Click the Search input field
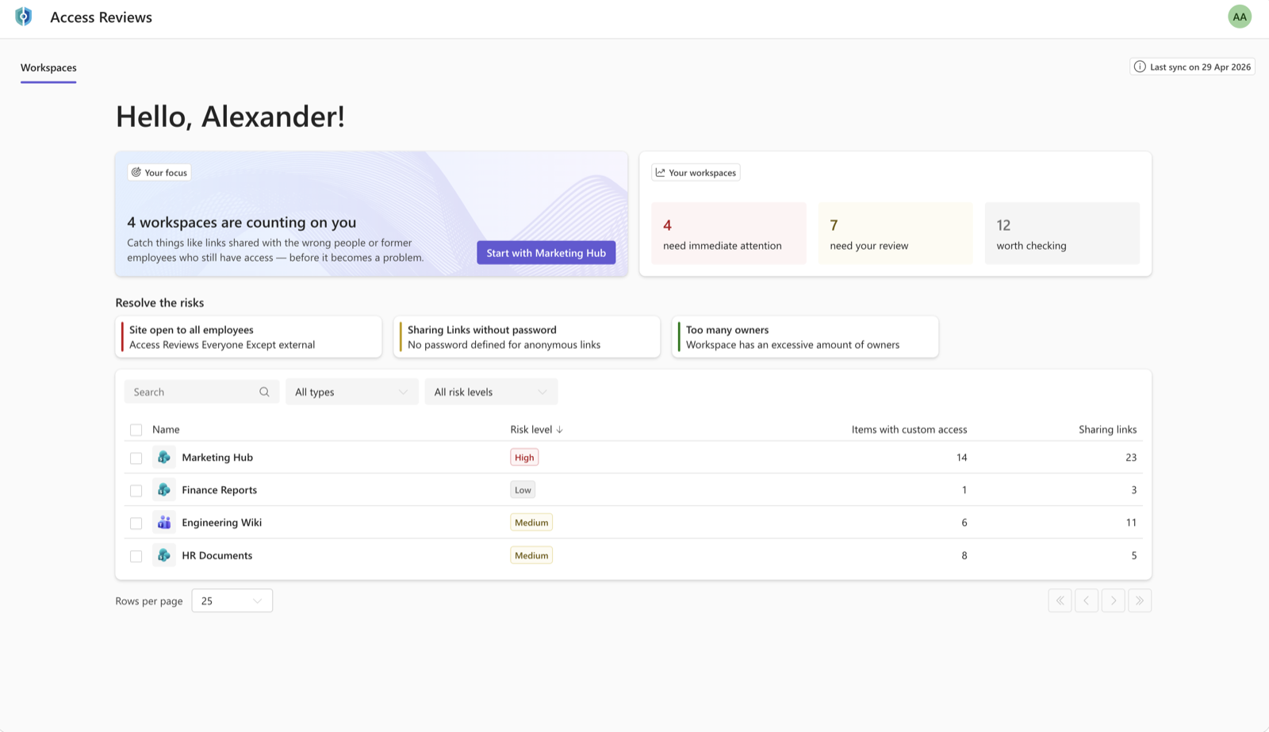The width and height of the screenshot is (1269, 732). 201,392
